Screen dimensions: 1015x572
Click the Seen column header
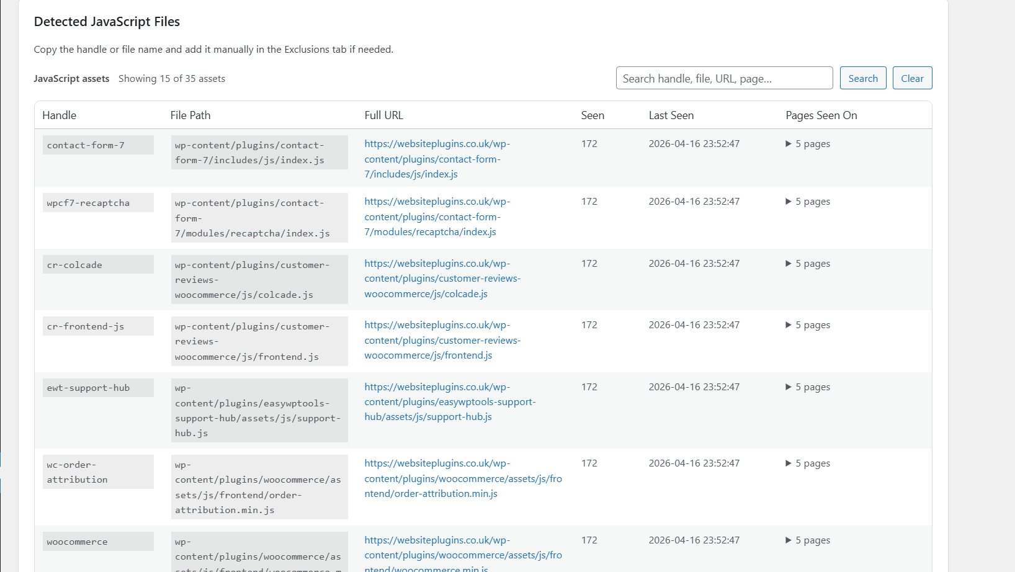pos(592,115)
